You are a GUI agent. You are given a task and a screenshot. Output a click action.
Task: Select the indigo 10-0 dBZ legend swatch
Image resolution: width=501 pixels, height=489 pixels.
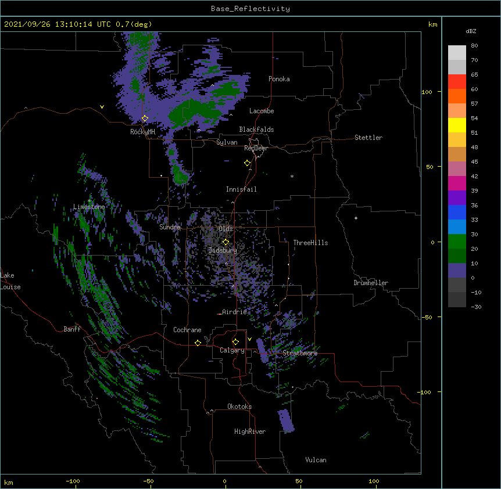pyautogui.click(x=457, y=271)
